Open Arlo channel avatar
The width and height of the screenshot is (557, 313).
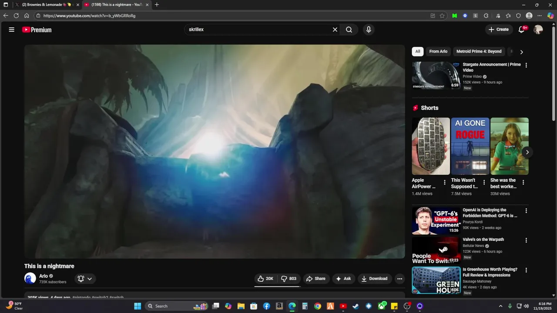point(30,279)
